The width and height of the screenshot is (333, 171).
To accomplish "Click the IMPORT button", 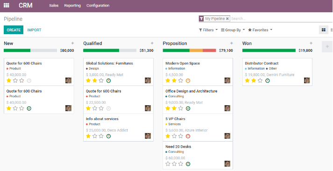I will pyautogui.click(x=34, y=30).
